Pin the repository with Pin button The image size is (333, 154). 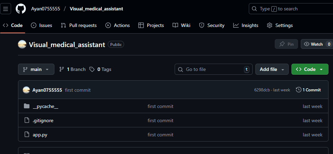[x=286, y=44]
